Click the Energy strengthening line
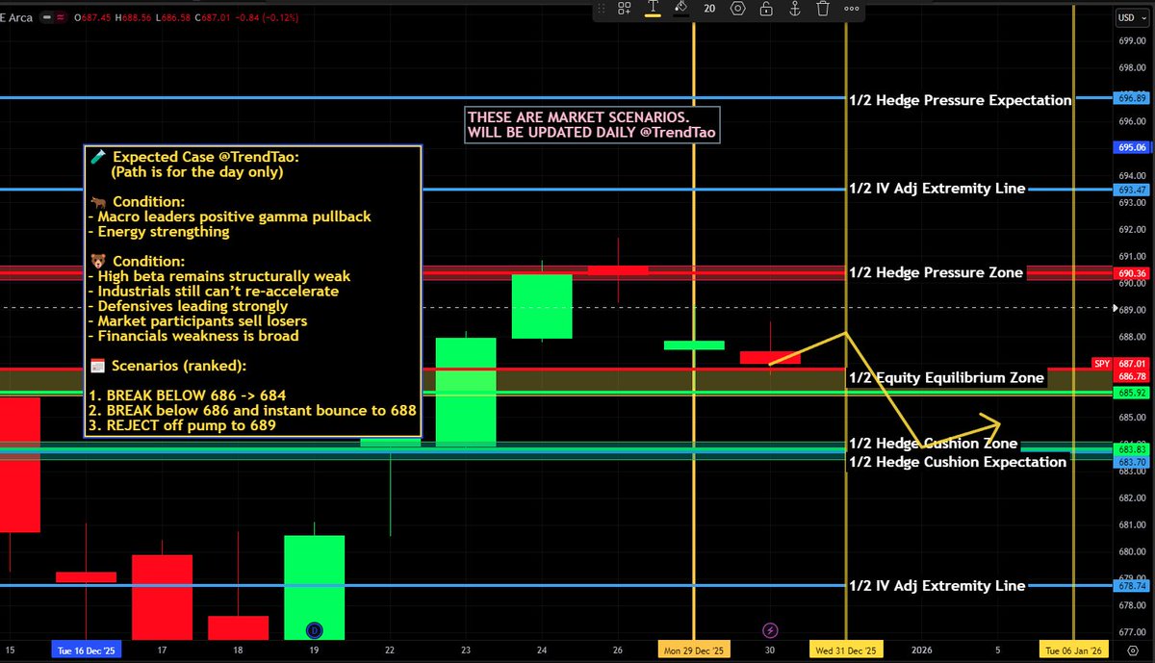The width and height of the screenshot is (1155, 663). point(159,232)
